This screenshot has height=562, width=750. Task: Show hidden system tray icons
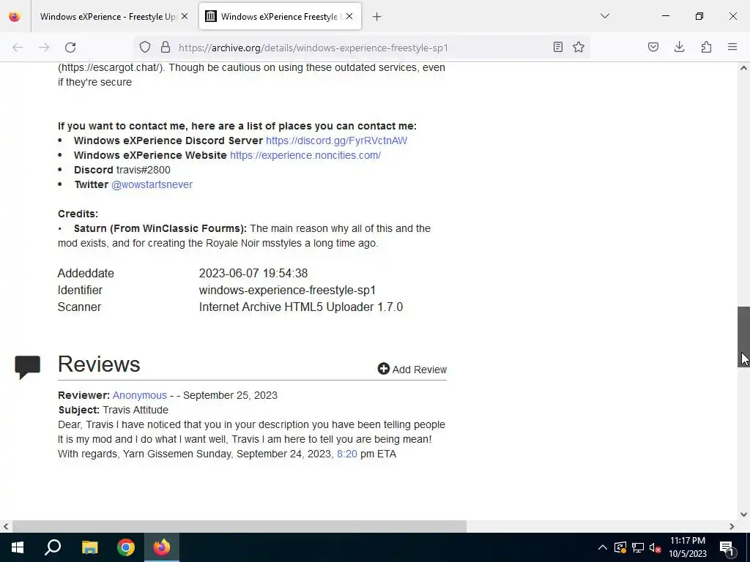pyautogui.click(x=603, y=547)
